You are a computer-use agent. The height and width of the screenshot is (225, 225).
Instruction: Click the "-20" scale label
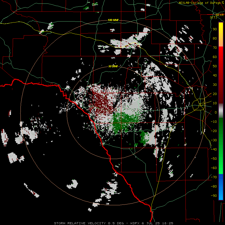(214, 131)
